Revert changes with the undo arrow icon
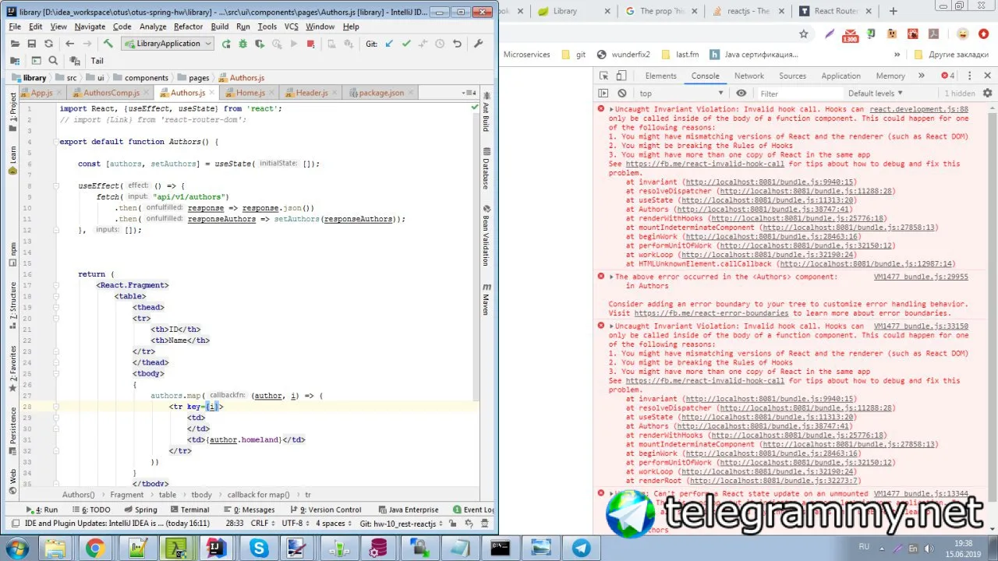The width and height of the screenshot is (998, 561). click(457, 44)
